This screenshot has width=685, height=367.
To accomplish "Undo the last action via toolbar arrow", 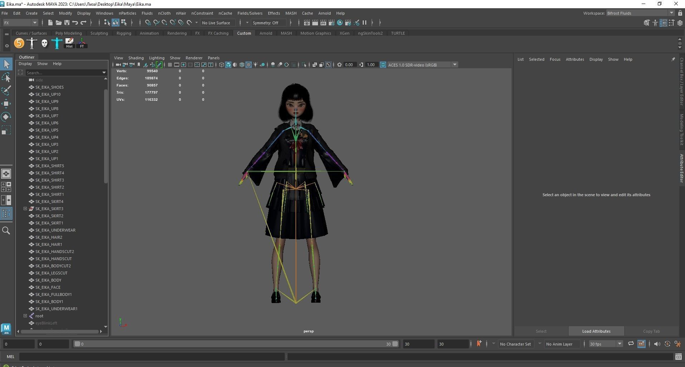I will click(75, 23).
